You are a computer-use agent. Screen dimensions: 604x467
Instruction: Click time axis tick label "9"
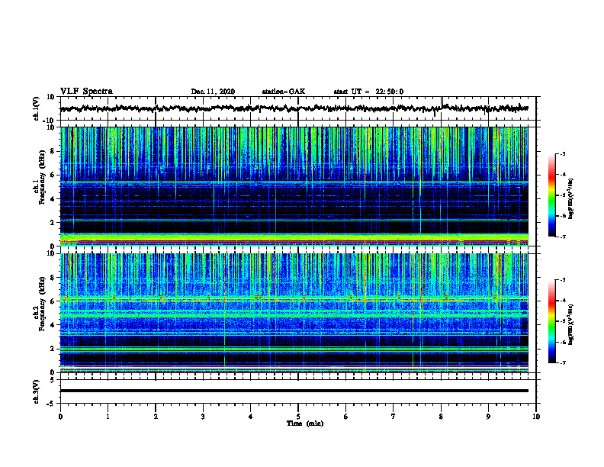488,417
